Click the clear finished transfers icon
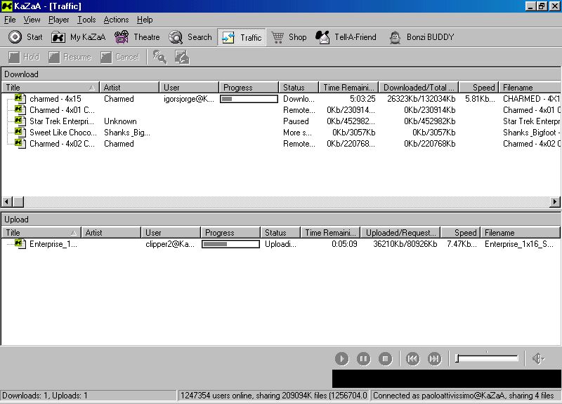The image size is (562, 404). pos(181,57)
